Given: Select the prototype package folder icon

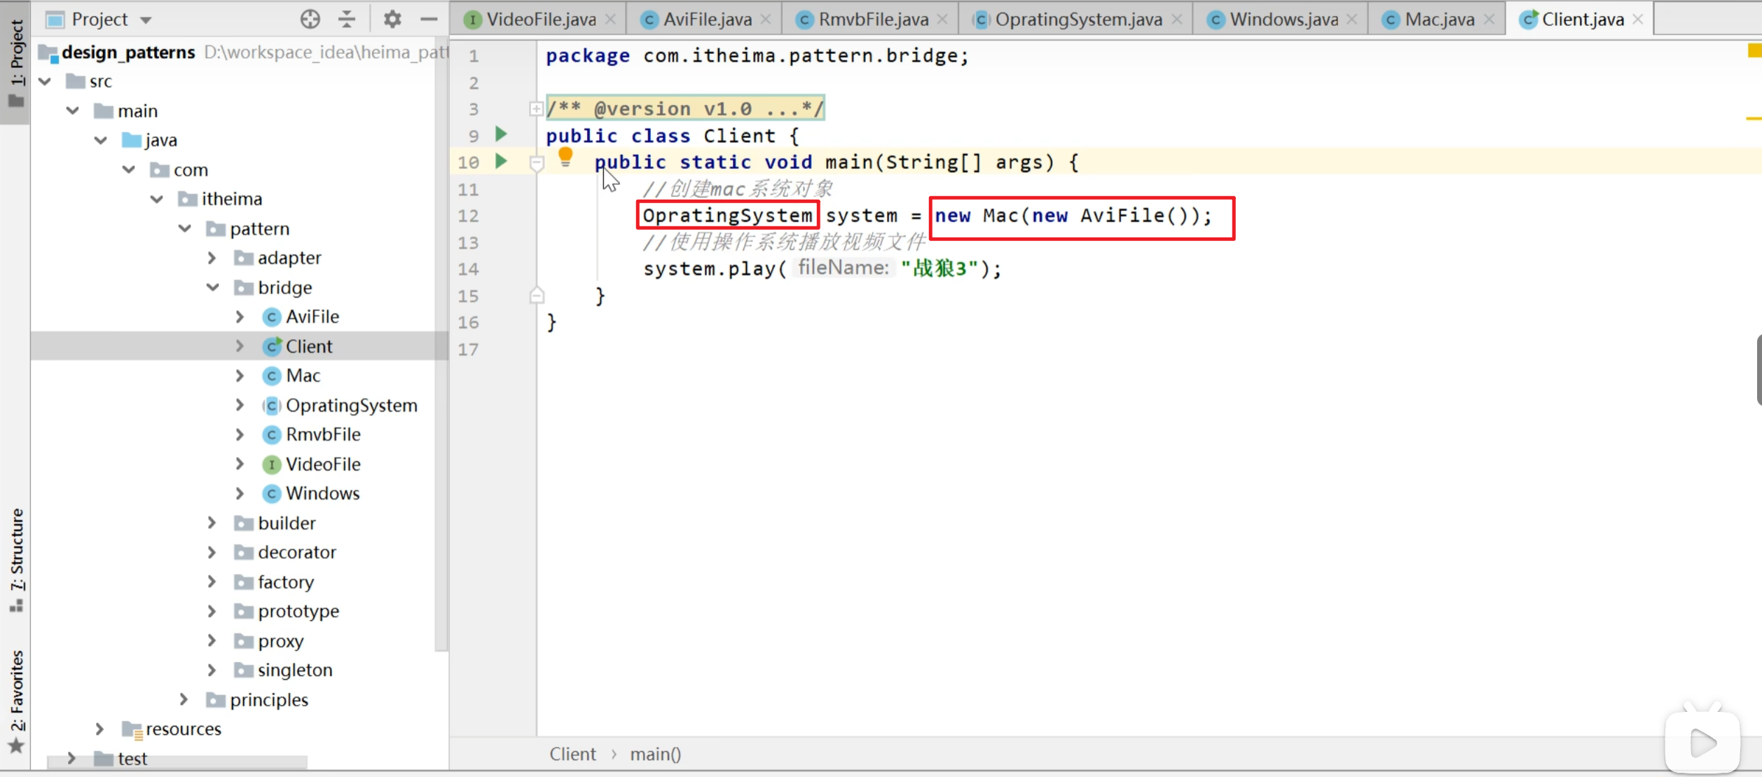Looking at the screenshot, I should tap(243, 611).
